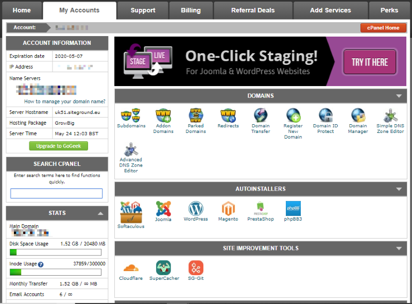
Task: Open Parked Domains
Action: point(196,121)
